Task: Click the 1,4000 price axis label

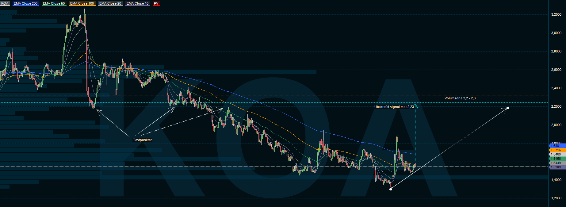Action: pyautogui.click(x=556, y=180)
